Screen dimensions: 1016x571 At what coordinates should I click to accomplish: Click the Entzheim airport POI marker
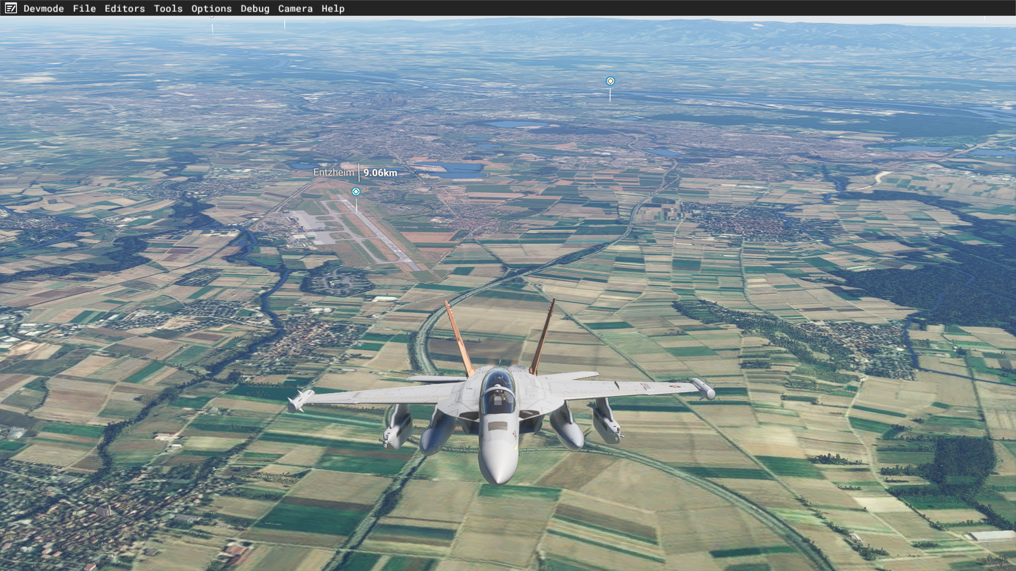356,191
